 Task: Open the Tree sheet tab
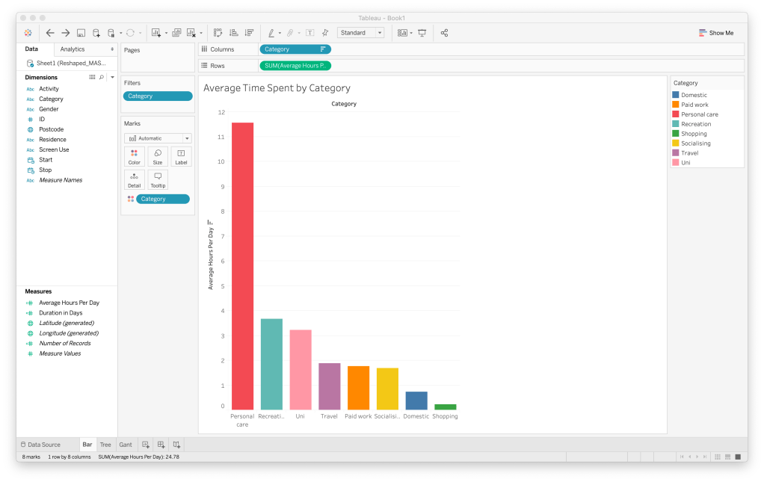tap(105, 445)
